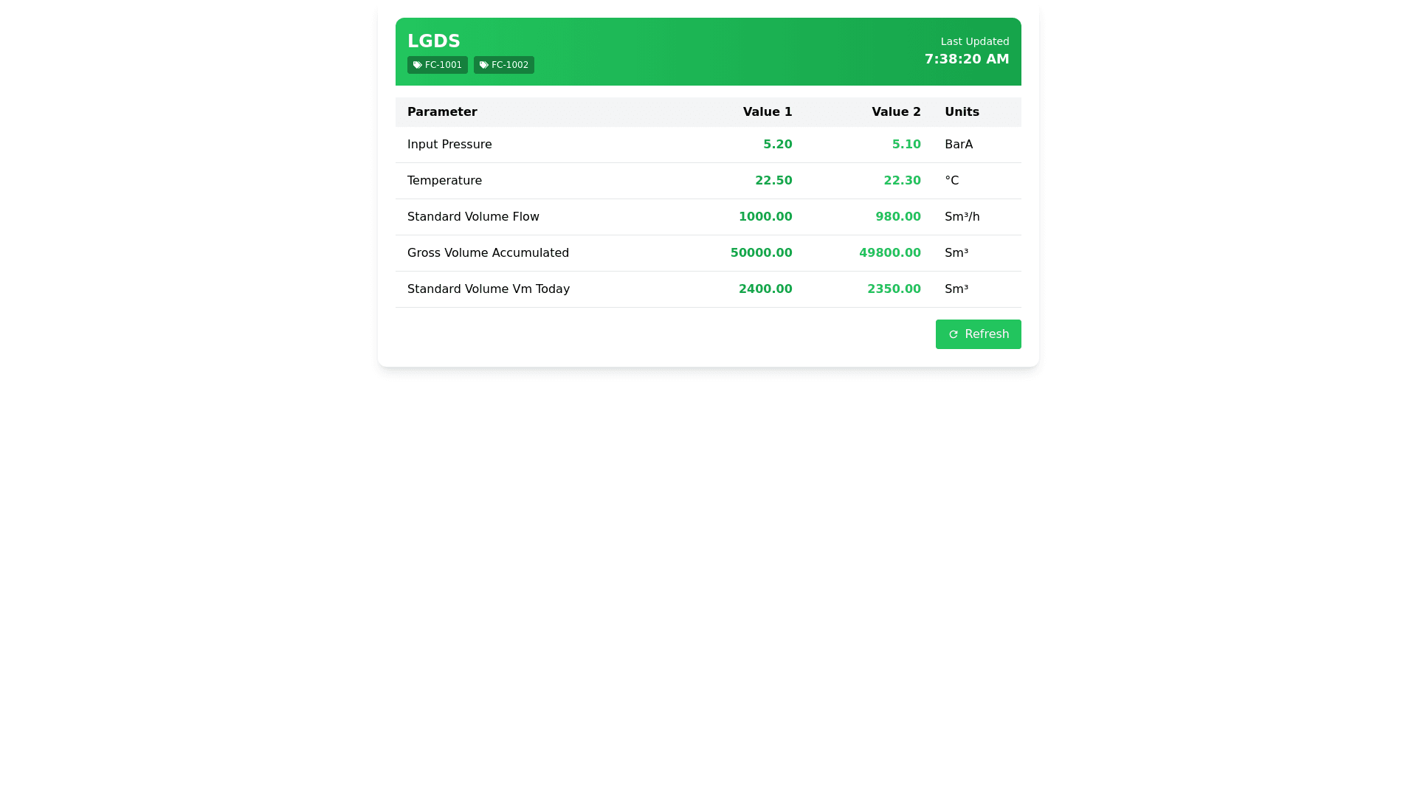
Task: Click the Units column header
Action: pyautogui.click(x=962, y=112)
